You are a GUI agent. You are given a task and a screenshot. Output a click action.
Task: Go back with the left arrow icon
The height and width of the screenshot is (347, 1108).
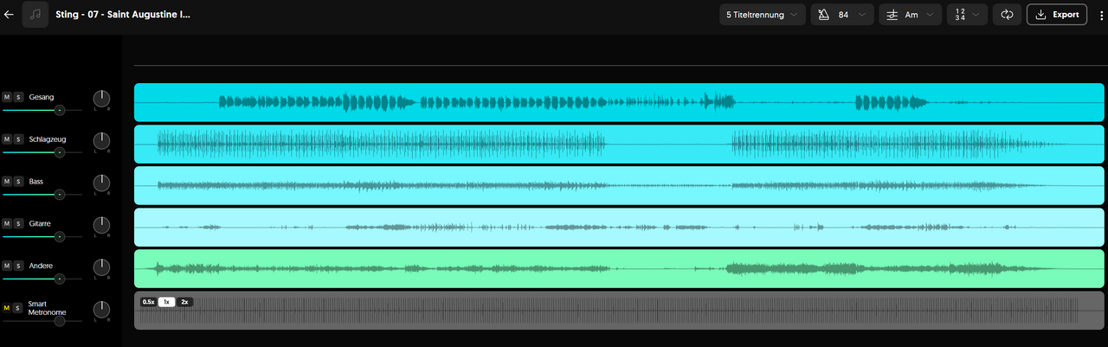click(9, 15)
